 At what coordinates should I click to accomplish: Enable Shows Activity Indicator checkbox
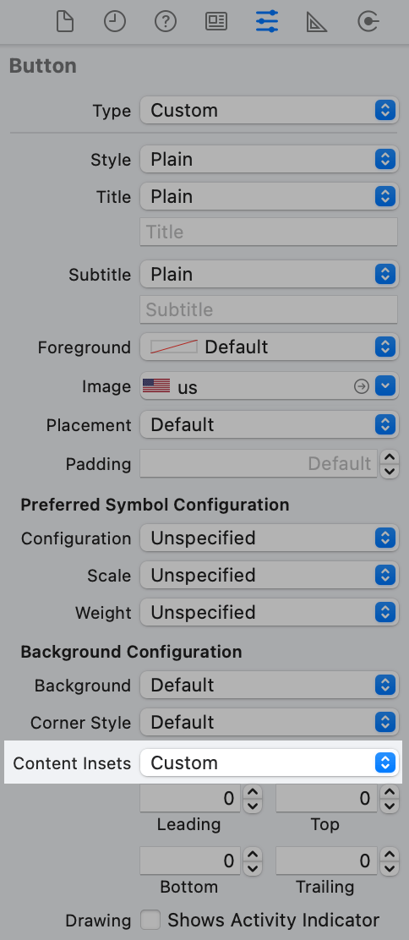coord(150,920)
